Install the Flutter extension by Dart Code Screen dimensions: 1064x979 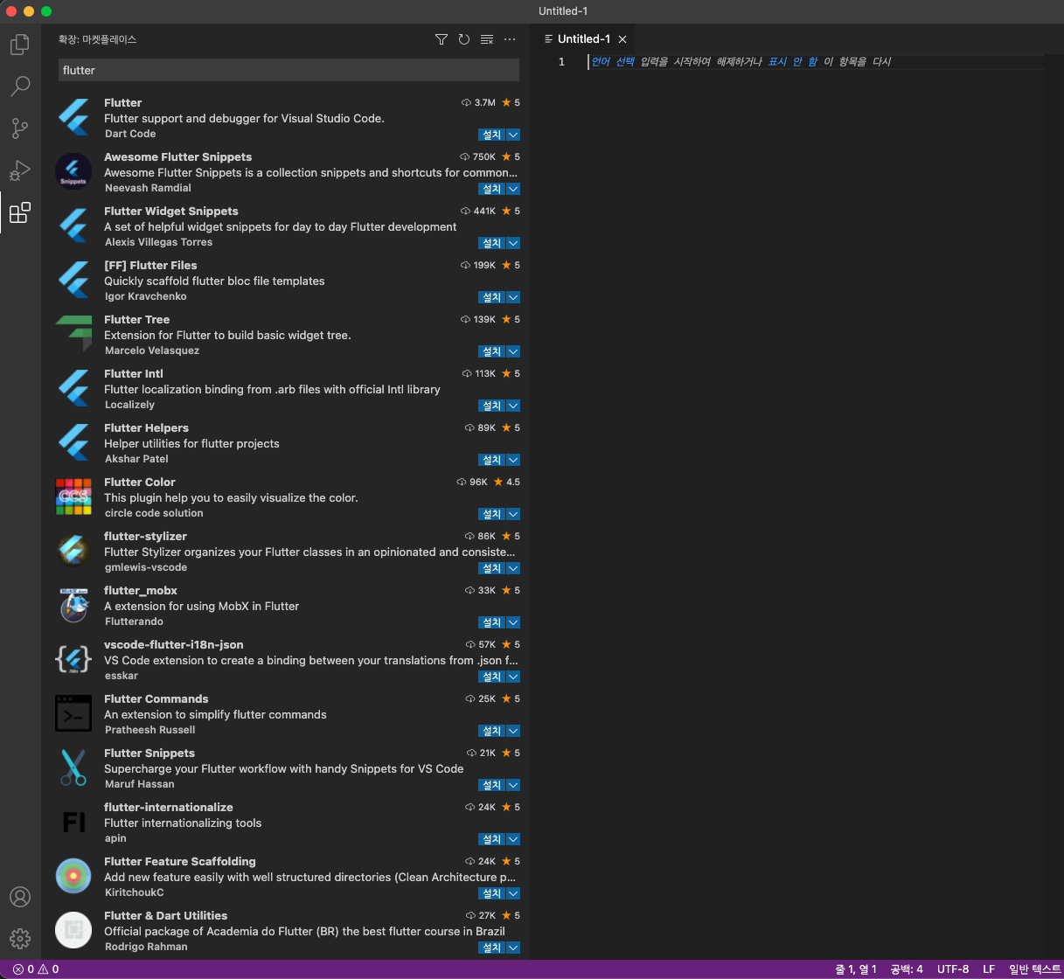pyautogui.click(x=492, y=135)
